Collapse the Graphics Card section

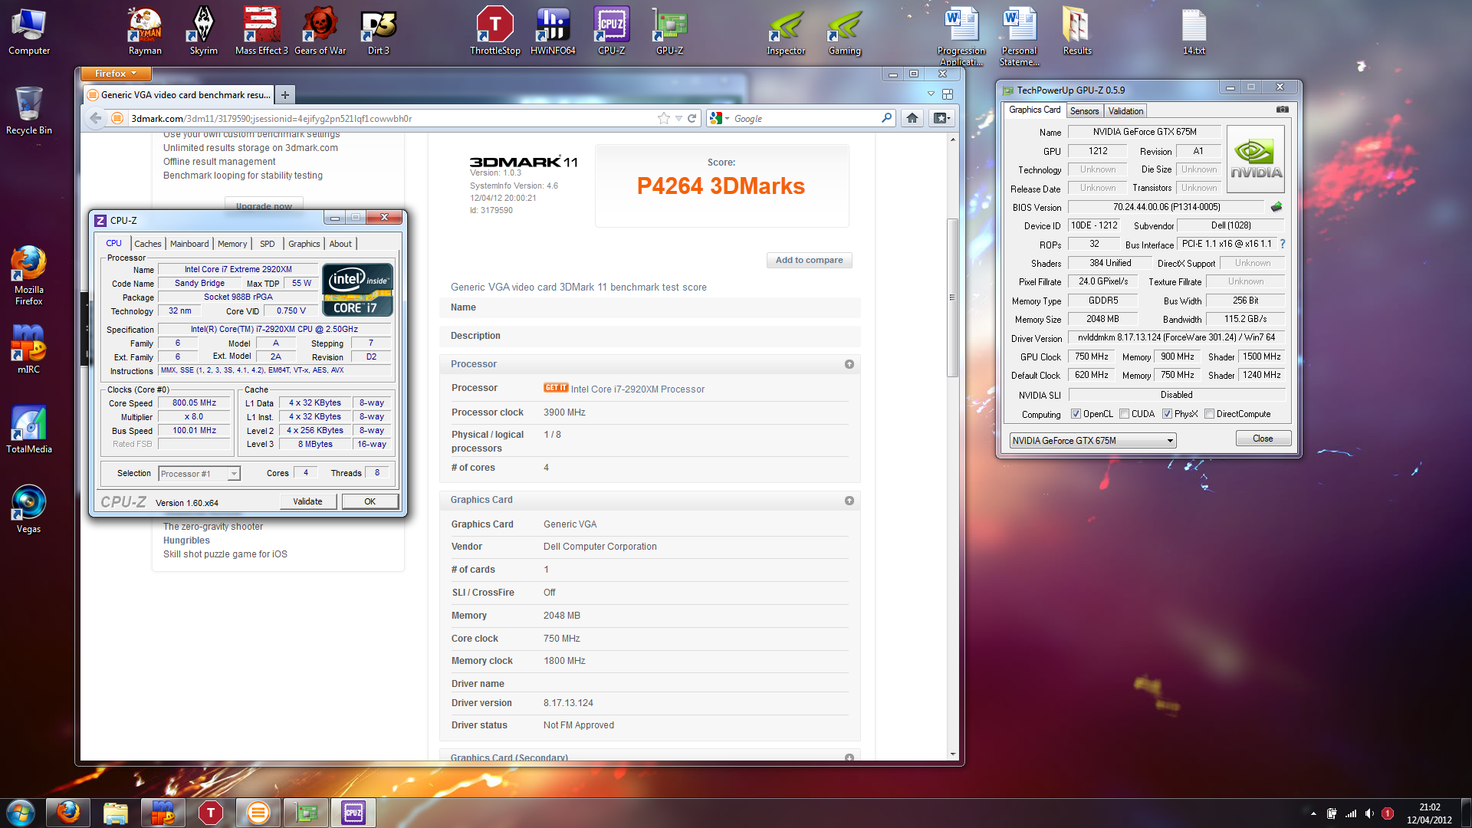click(849, 501)
